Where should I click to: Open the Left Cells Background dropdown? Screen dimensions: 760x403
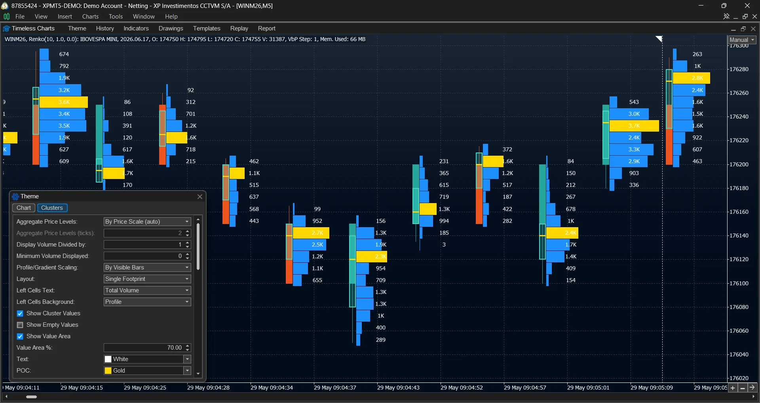pos(147,302)
